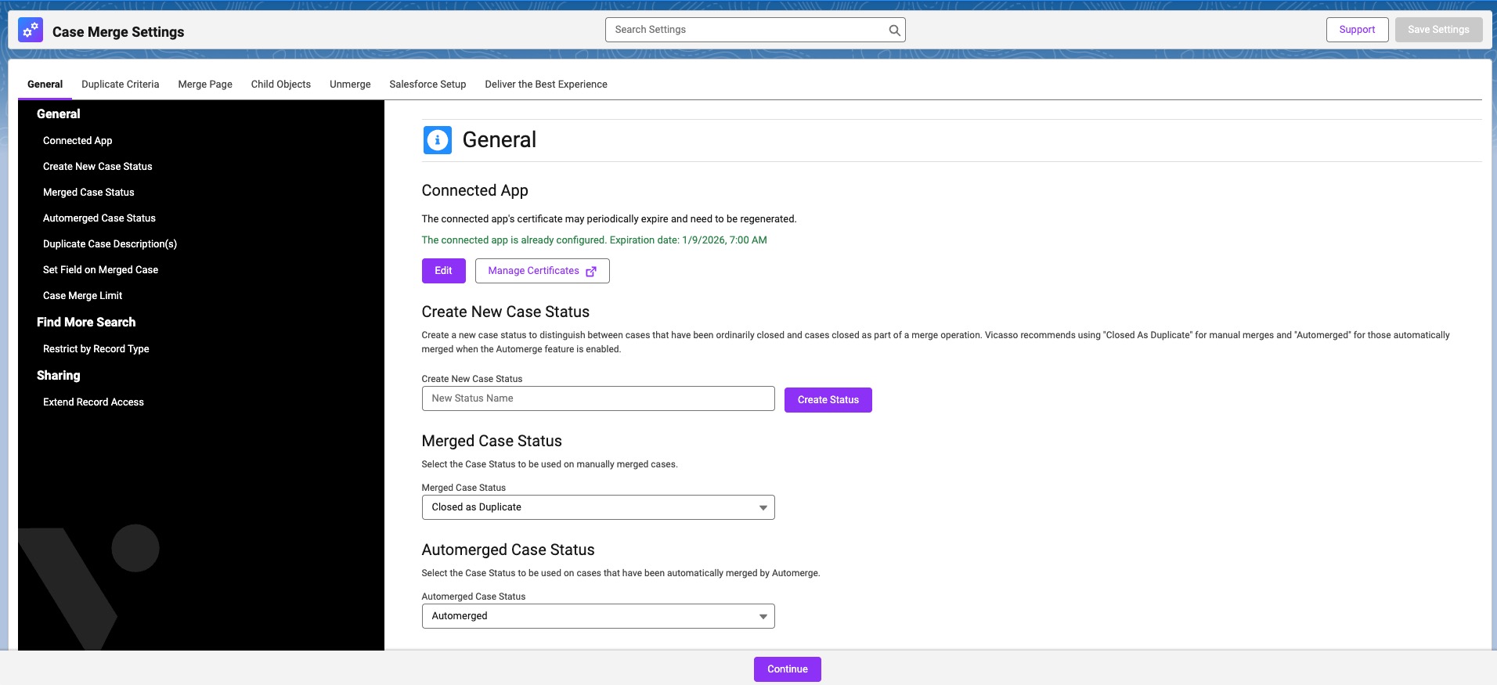Go to Duplicate Case Description(s) in sidebar
This screenshot has width=1497, height=685.
click(110, 244)
